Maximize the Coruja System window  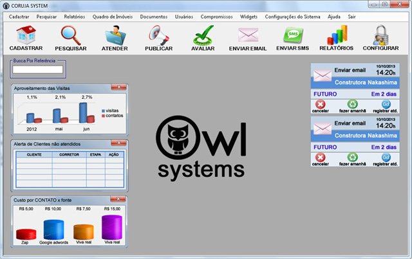point(384,4)
